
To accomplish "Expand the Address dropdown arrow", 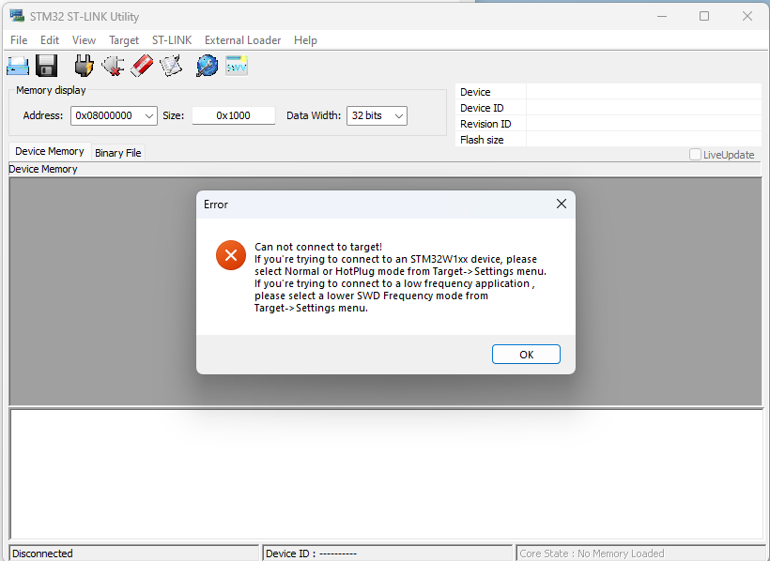I will click(x=148, y=115).
